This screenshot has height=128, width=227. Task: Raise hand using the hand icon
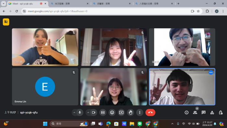click(x=130, y=112)
